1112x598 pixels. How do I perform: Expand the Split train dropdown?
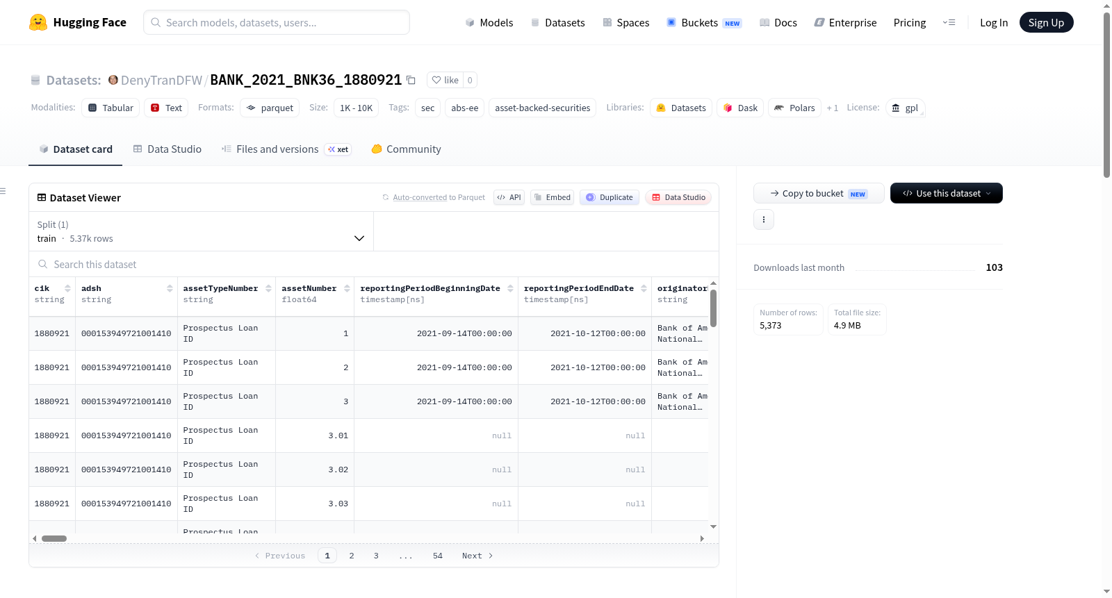click(x=201, y=231)
